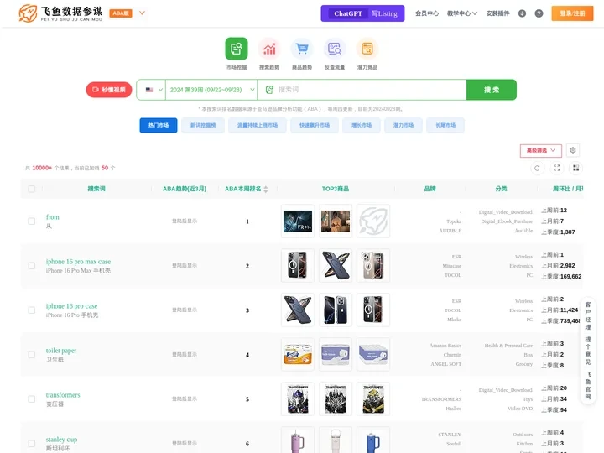Viewport: 604px width, 453px height.
Task: Click 安装插件 install plugin link
Action: 497,13
